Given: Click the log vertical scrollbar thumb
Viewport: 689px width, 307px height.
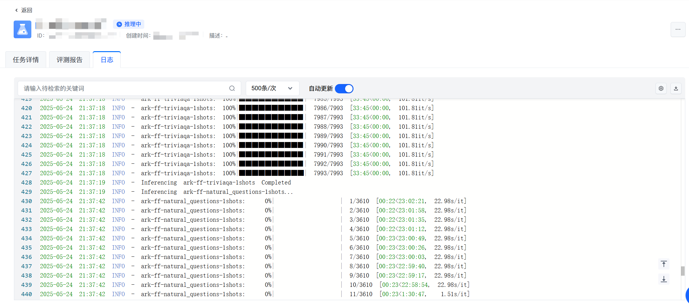Looking at the screenshot, I should 683,271.
